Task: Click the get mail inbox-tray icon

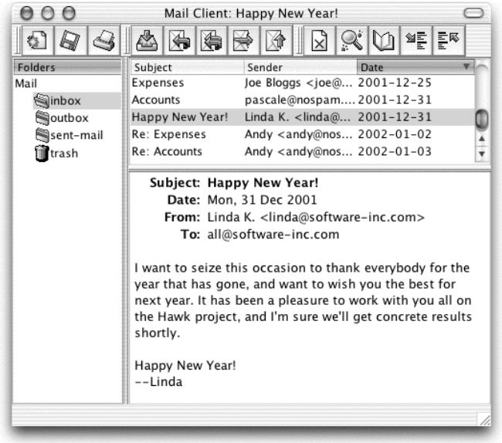Action: click(145, 41)
